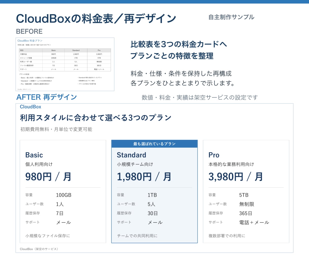Click the subtitle "初期費用無料・月単位で変更可能"
309x257 pixels.
pyautogui.click(x=56, y=129)
